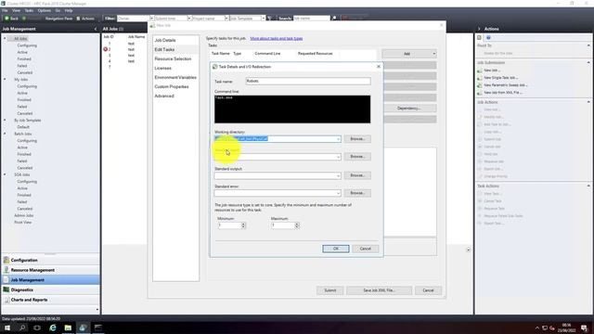The image size is (594, 334).
Task: Click Submit button in New Job dialog
Action: pos(330,290)
